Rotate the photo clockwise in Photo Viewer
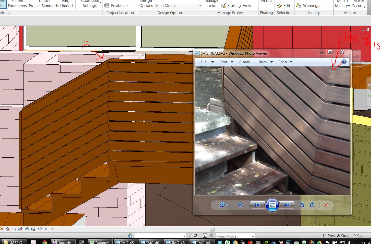The width and height of the screenshot is (380, 244). pos(312,205)
